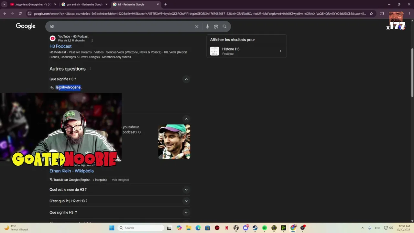
Task: Start voice search via microphone icon
Action: tap(207, 27)
